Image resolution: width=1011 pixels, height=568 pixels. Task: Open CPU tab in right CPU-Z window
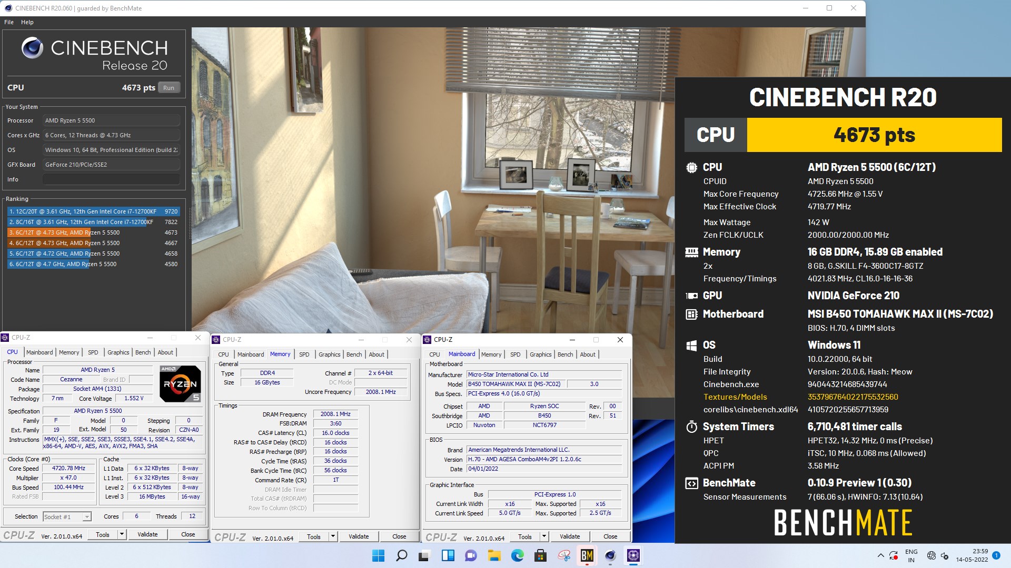click(x=434, y=354)
